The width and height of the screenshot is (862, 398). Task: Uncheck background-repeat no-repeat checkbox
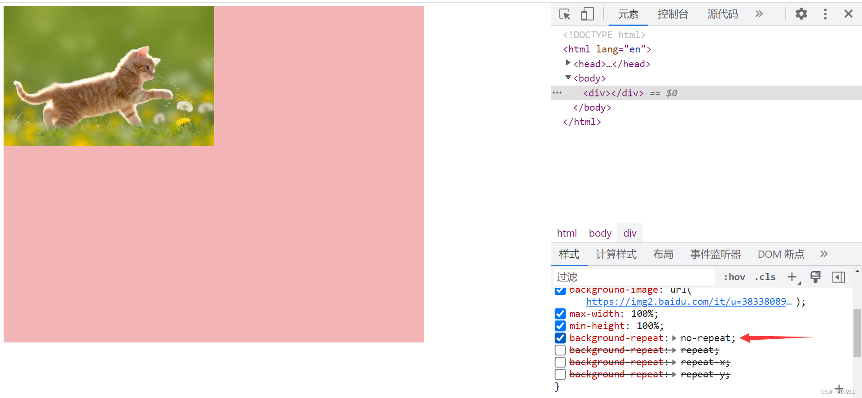560,338
